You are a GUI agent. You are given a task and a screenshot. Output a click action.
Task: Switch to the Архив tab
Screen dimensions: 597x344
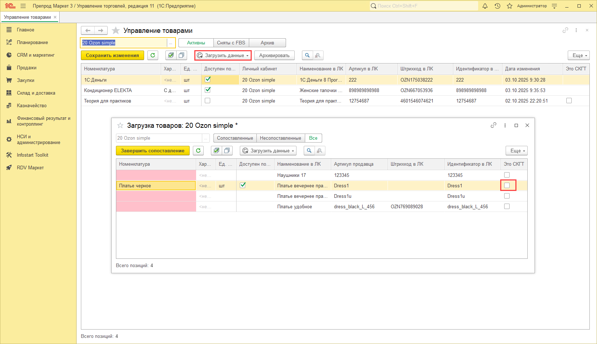coord(267,43)
